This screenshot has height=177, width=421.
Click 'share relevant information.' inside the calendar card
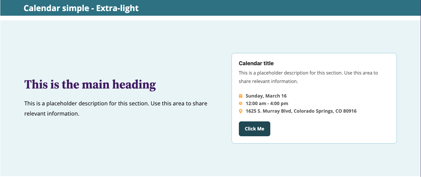(268, 81)
